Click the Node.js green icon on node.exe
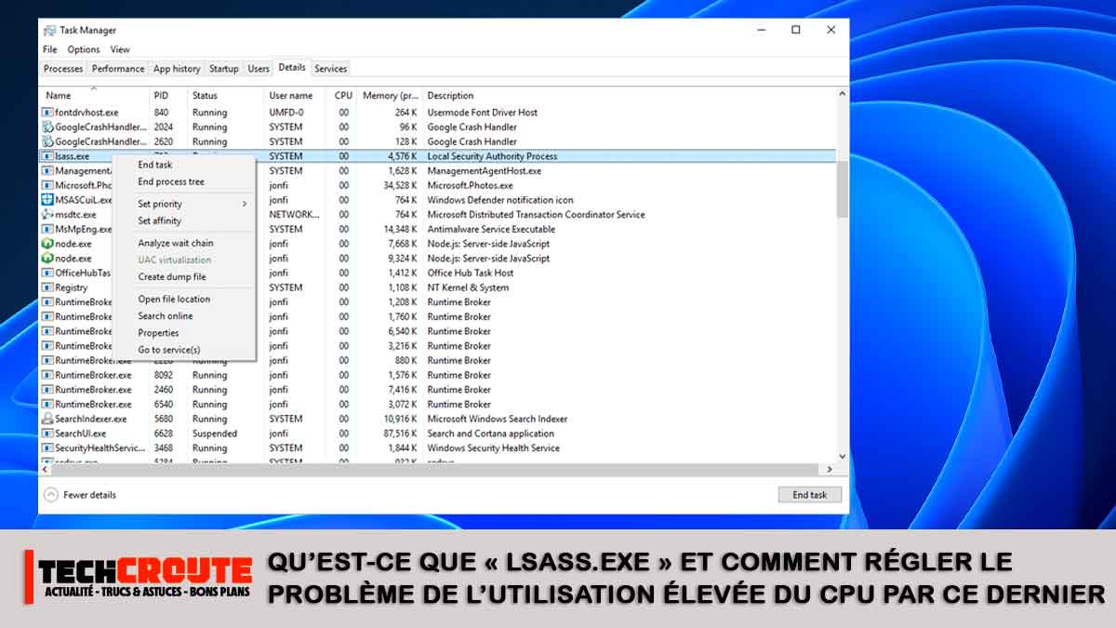Image resolution: width=1116 pixels, height=628 pixels. pos(48,244)
